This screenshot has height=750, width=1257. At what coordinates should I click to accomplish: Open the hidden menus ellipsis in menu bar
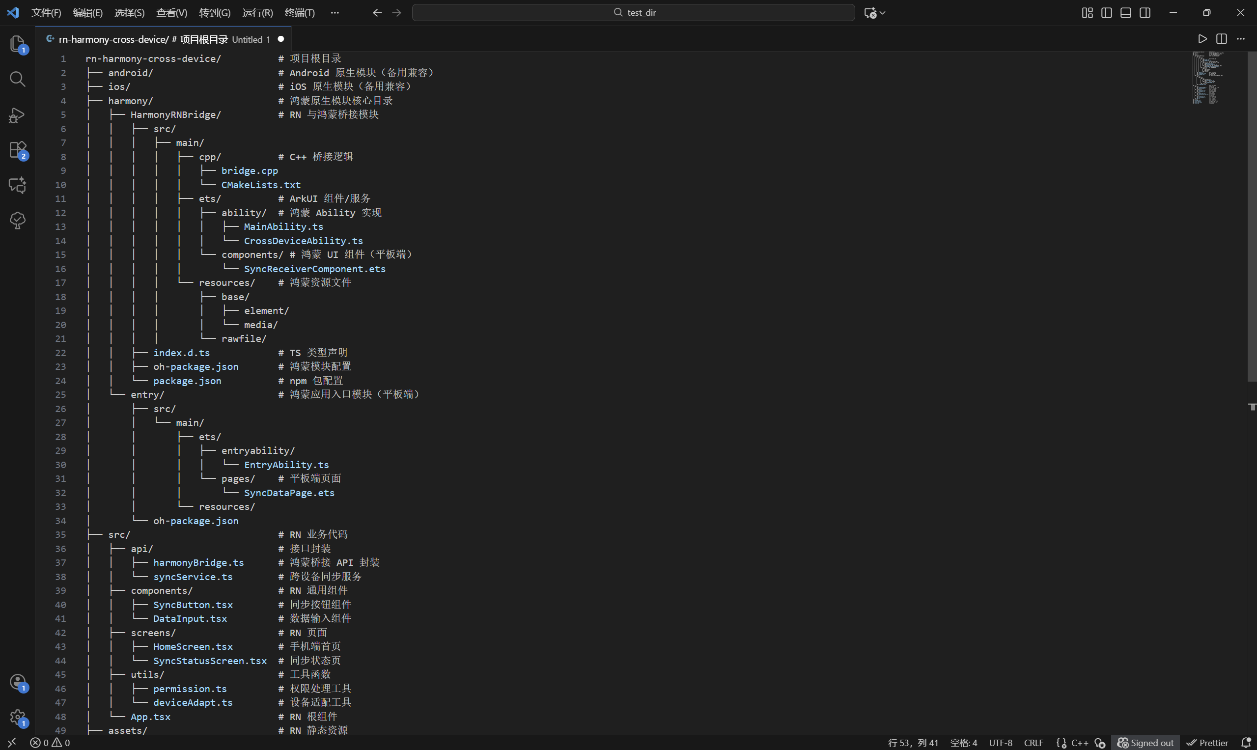(335, 13)
